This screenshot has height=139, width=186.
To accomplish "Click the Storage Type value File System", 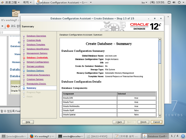I will pos(110,69).
